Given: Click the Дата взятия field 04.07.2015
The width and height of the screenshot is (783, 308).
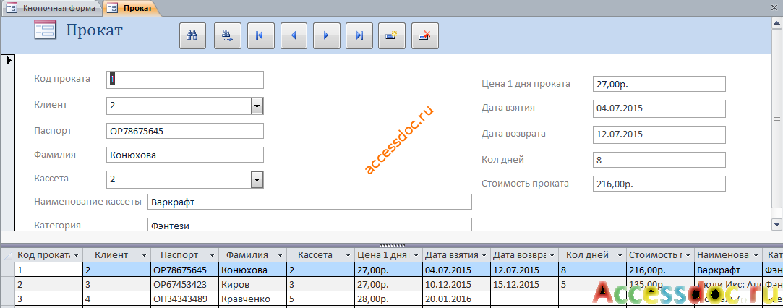Looking at the screenshot, I should (659, 108).
